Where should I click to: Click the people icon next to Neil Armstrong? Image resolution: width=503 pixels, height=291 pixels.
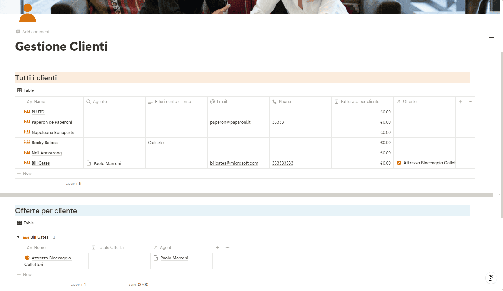[27, 152]
